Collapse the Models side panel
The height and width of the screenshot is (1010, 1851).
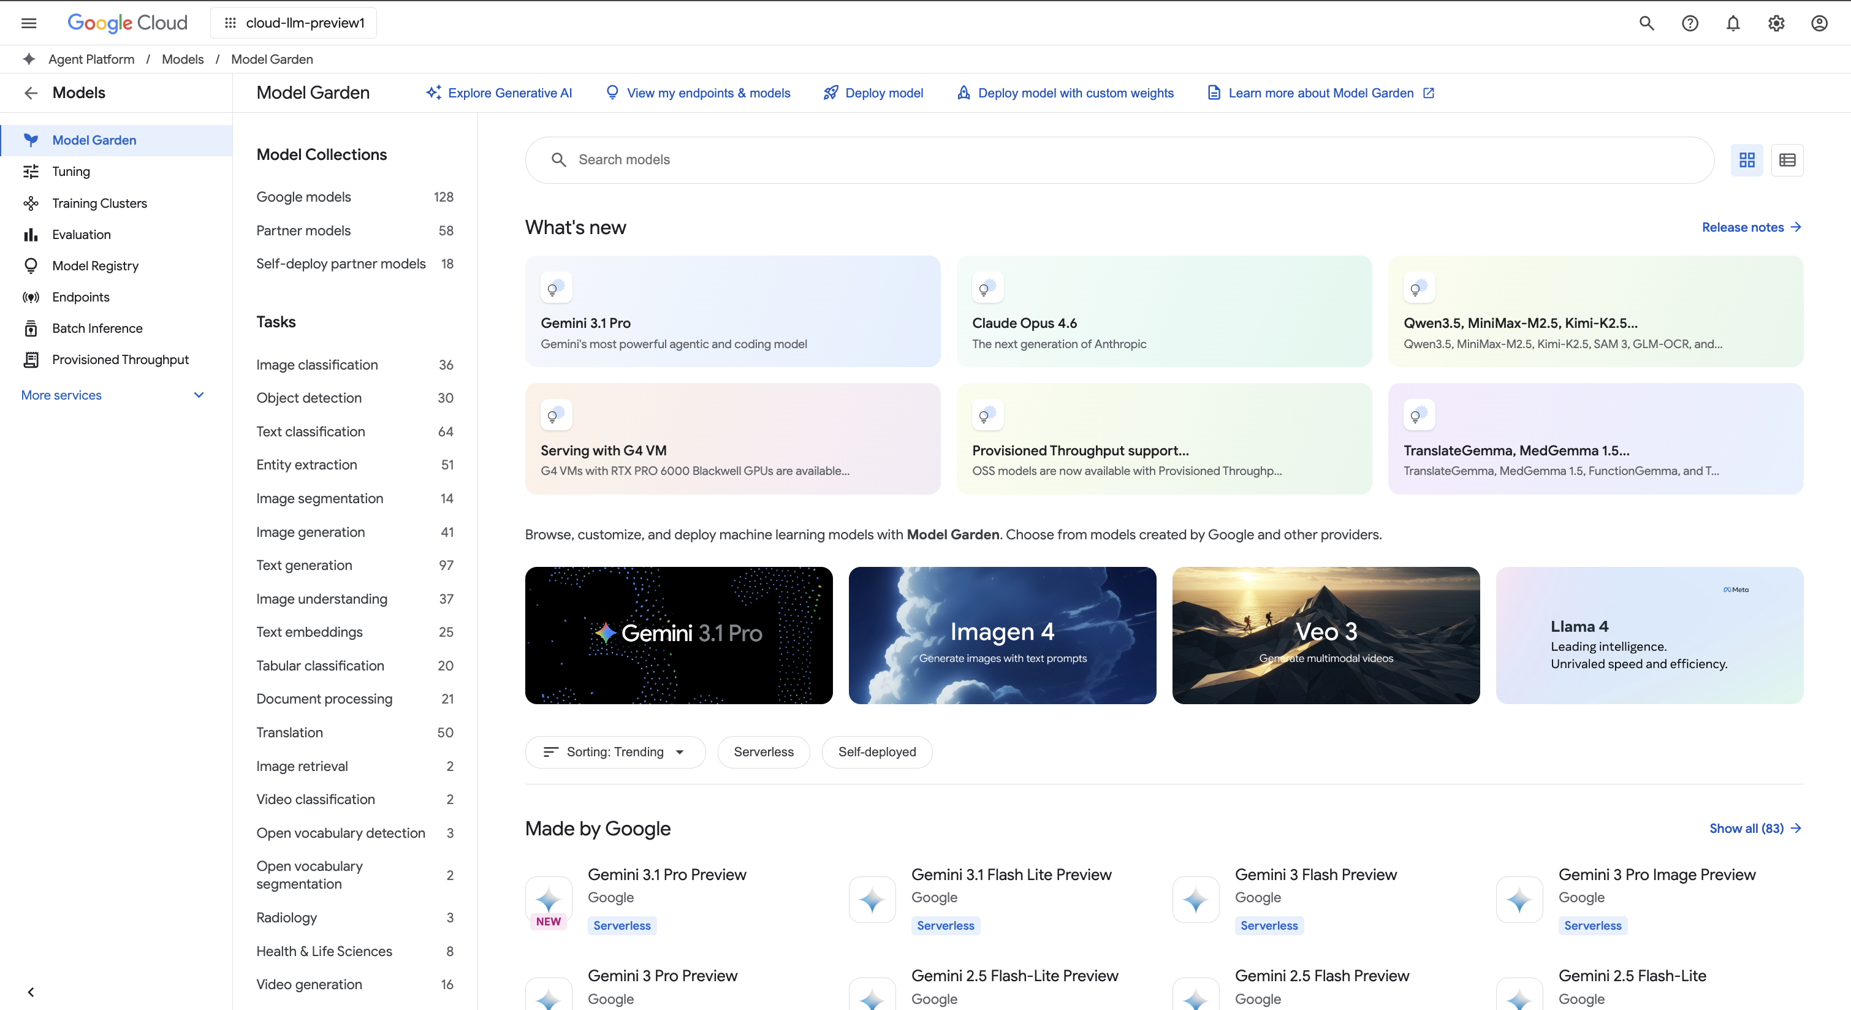click(x=30, y=992)
